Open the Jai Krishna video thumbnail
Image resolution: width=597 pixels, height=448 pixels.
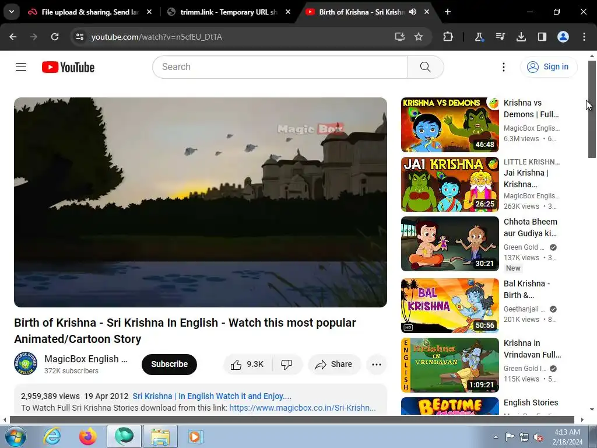[449, 184]
